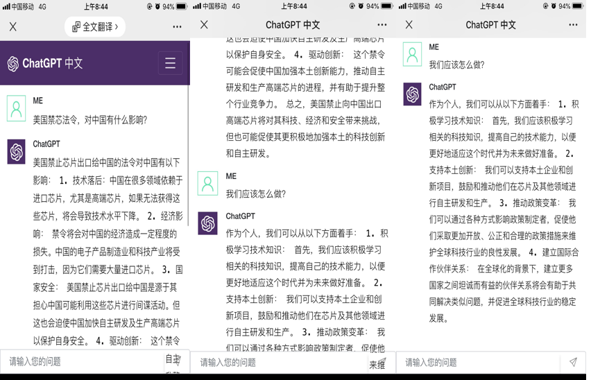591x380 pixels.
Task: Click battery icon in right status bar
Action: coord(578,6)
